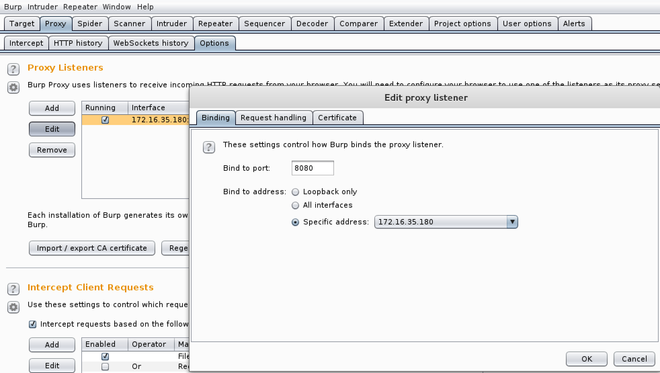Open the Intruder menu in menu bar
The width and height of the screenshot is (660, 373).
tap(42, 7)
